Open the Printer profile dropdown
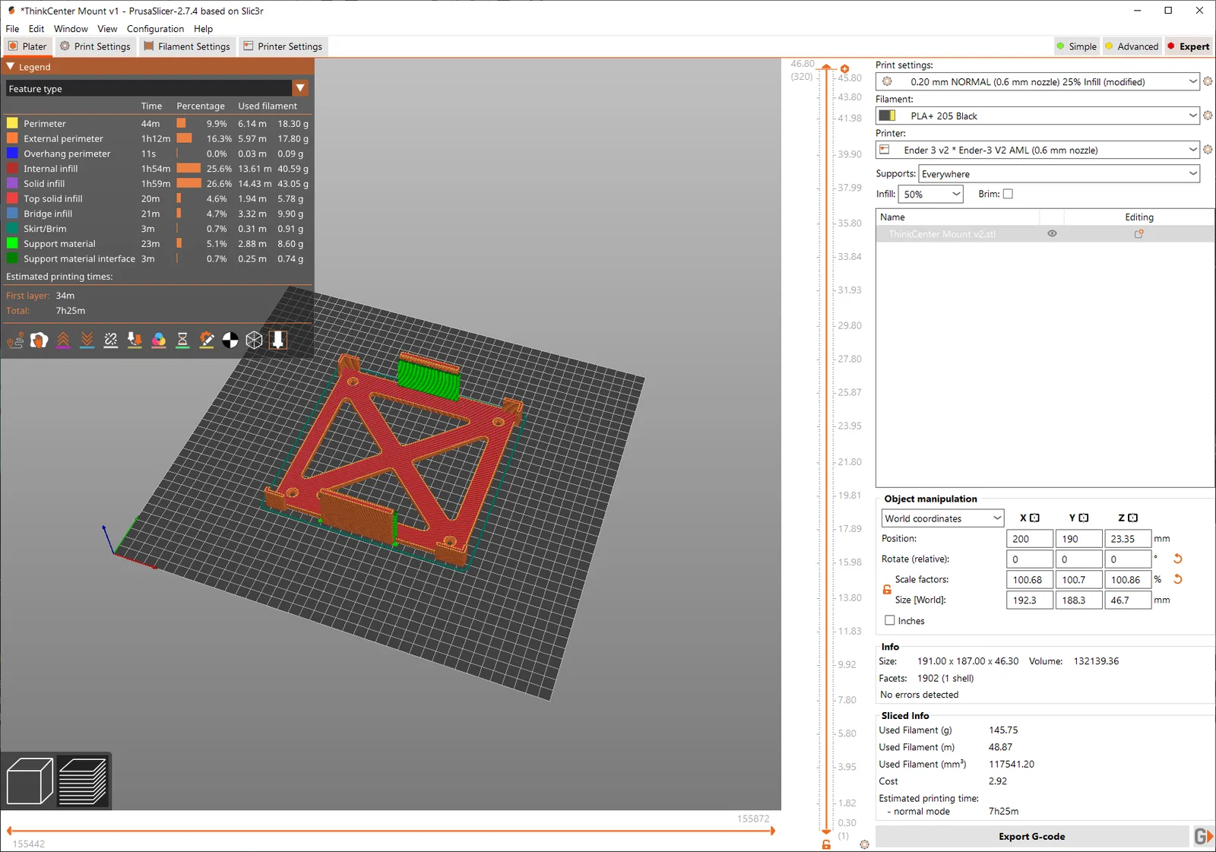 [1037, 150]
